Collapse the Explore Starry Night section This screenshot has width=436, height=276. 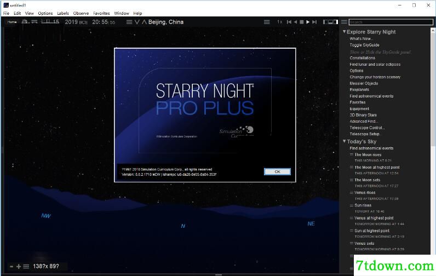tap(344, 32)
